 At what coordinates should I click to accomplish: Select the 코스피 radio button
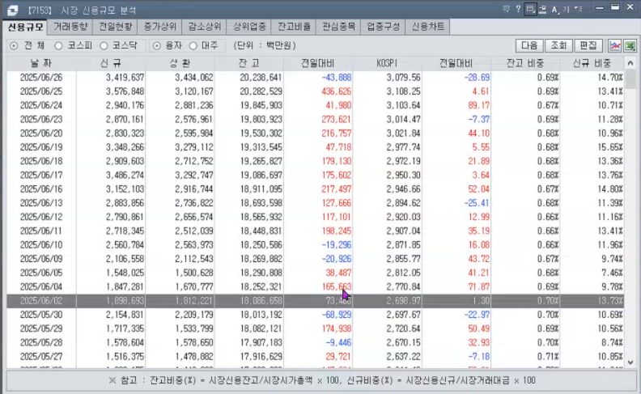click(x=58, y=46)
